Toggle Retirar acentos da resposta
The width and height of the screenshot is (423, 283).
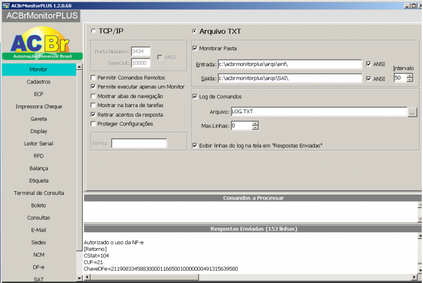click(93, 115)
